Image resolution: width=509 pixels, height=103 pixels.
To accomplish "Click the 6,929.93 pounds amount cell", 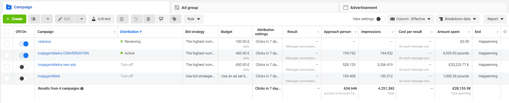I will click(x=456, y=53).
